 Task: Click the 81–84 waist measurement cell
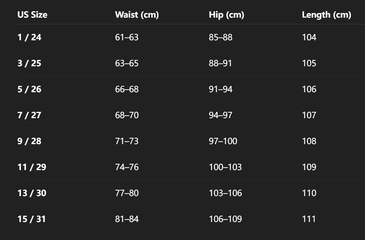tap(127, 219)
